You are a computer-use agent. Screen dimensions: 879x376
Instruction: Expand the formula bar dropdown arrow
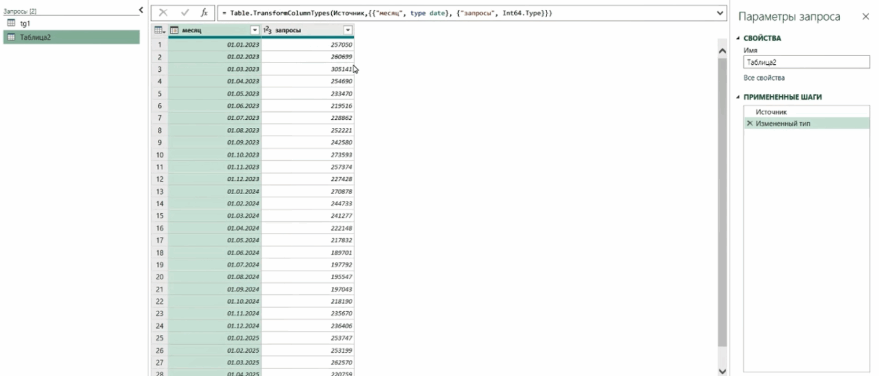(720, 13)
